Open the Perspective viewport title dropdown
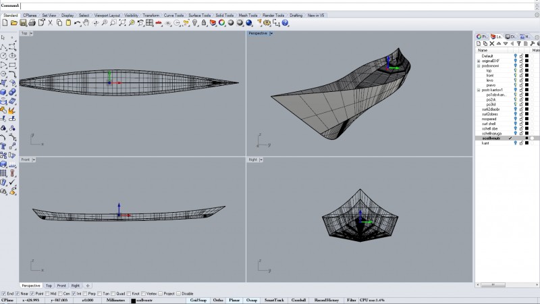The image size is (540, 304). pos(271,33)
